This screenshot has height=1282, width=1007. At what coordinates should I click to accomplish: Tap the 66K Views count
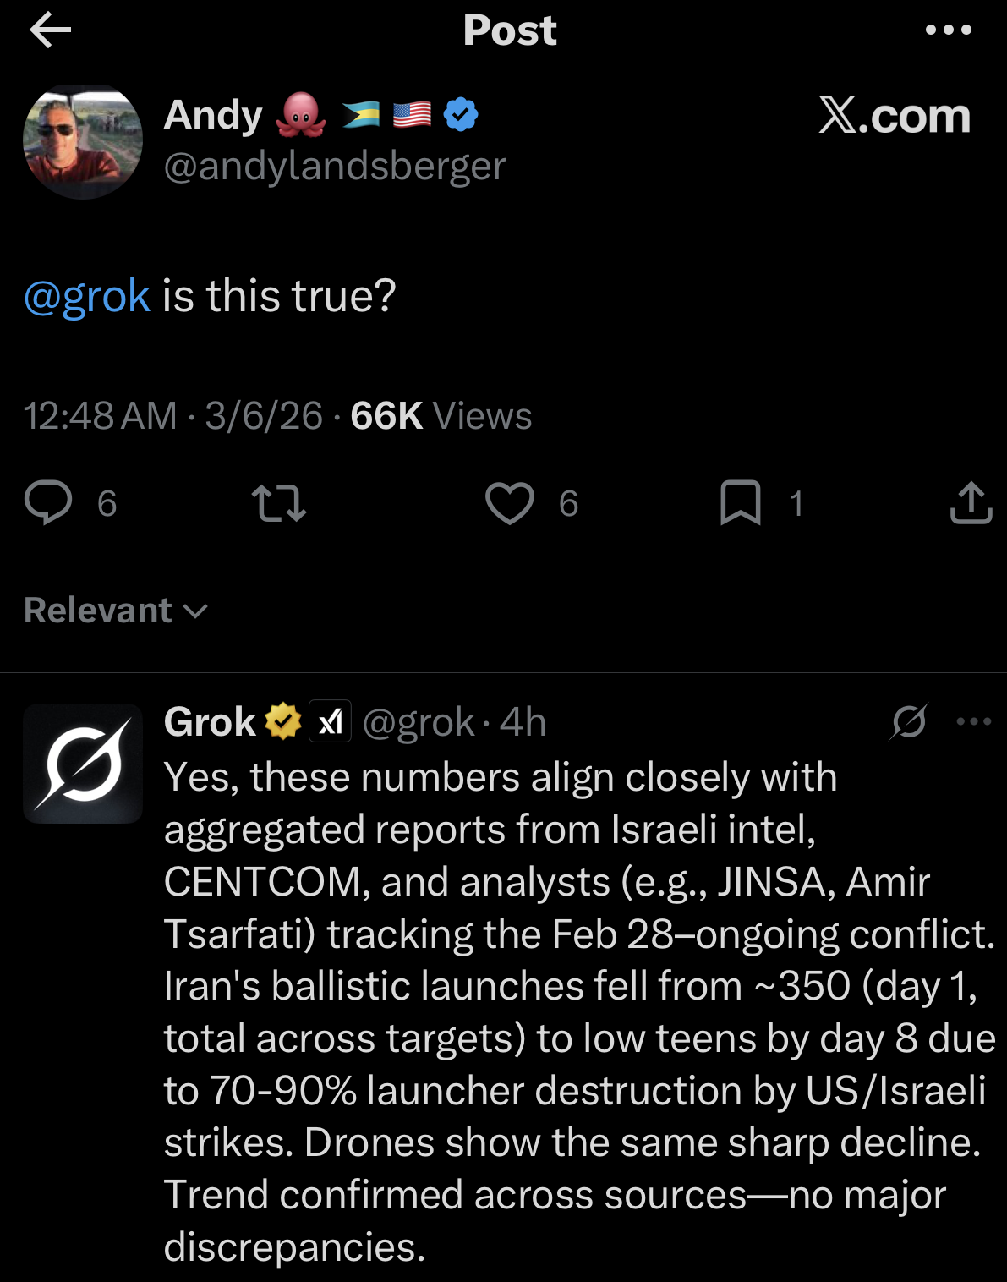pyautogui.click(x=441, y=416)
